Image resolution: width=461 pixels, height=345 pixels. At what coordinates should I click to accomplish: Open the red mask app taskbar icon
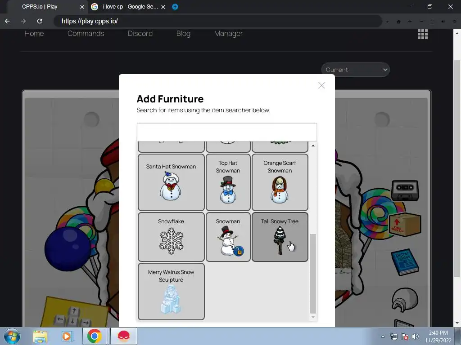click(x=124, y=336)
